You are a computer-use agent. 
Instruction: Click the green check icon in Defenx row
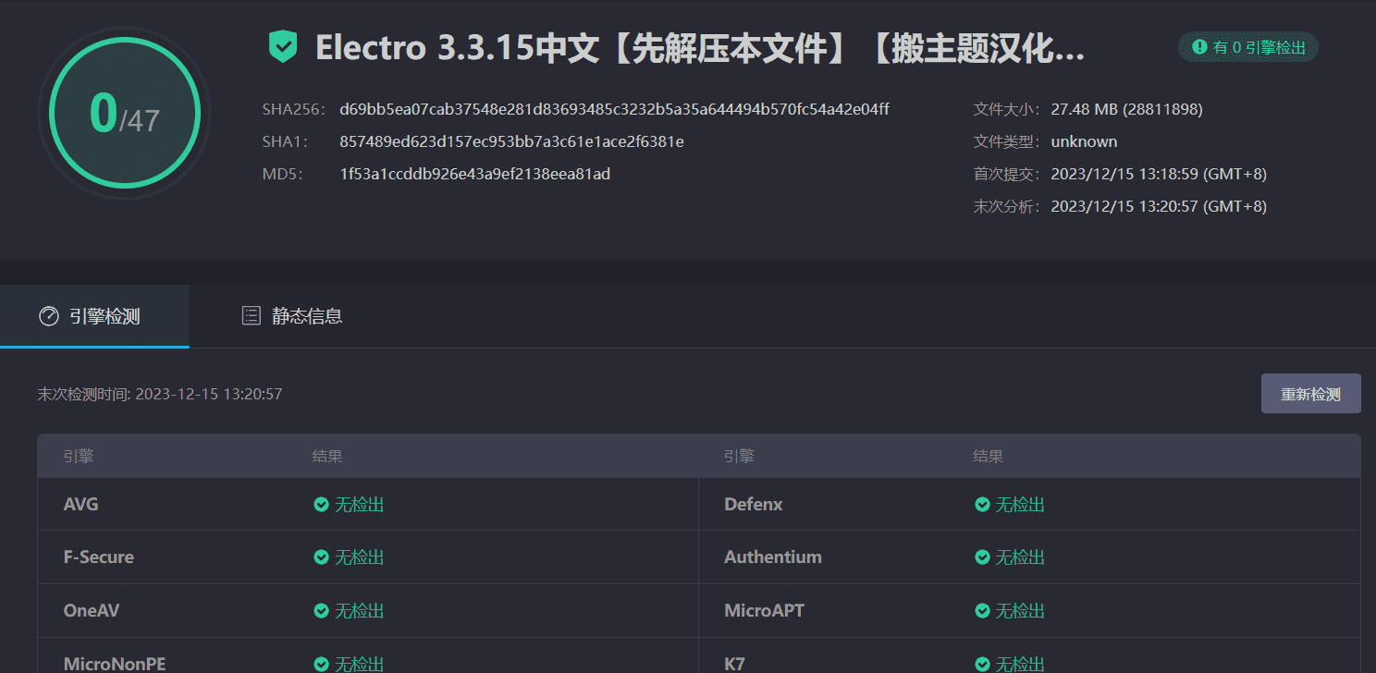[x=982, y=505]
